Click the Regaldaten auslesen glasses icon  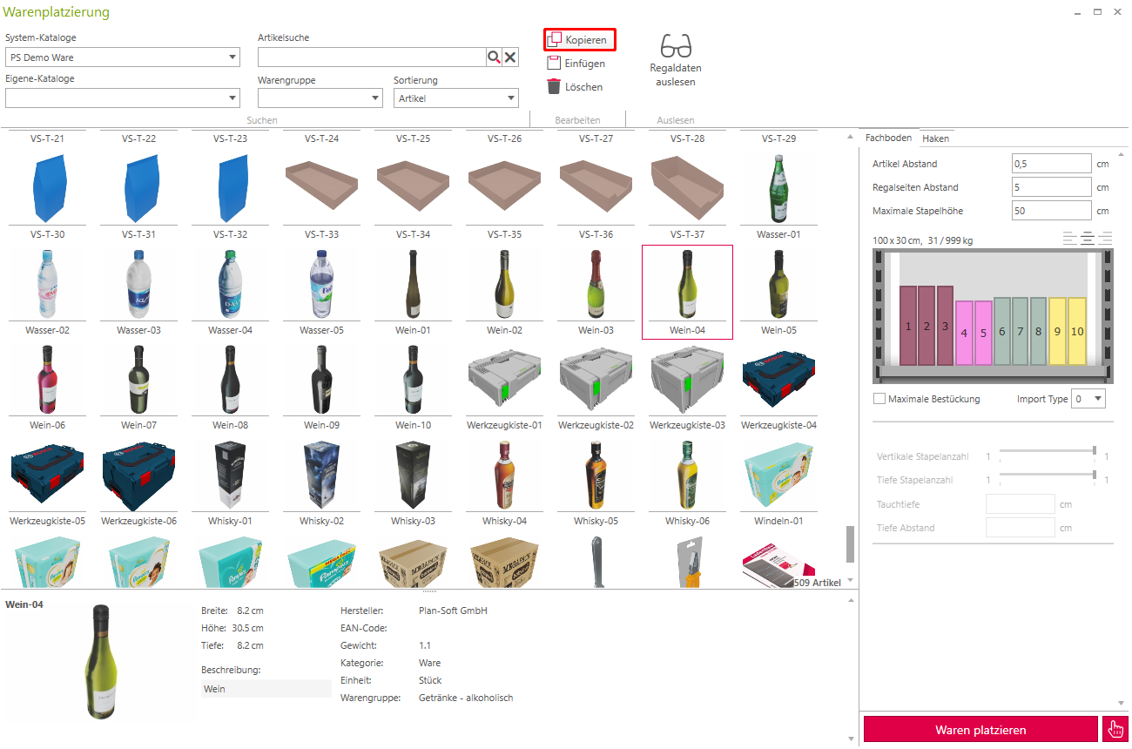tap(676, 45)
